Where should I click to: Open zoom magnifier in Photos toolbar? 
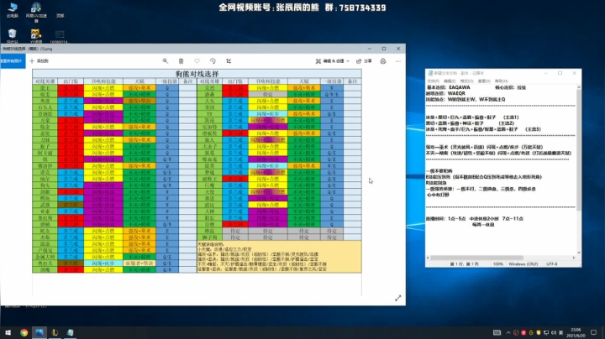(166, 61)
